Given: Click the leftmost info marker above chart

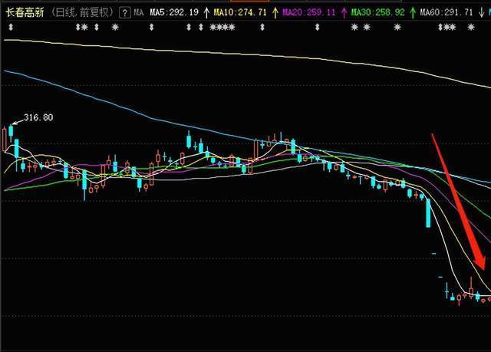Looking at the screenshot, I should tap(11, 27).
